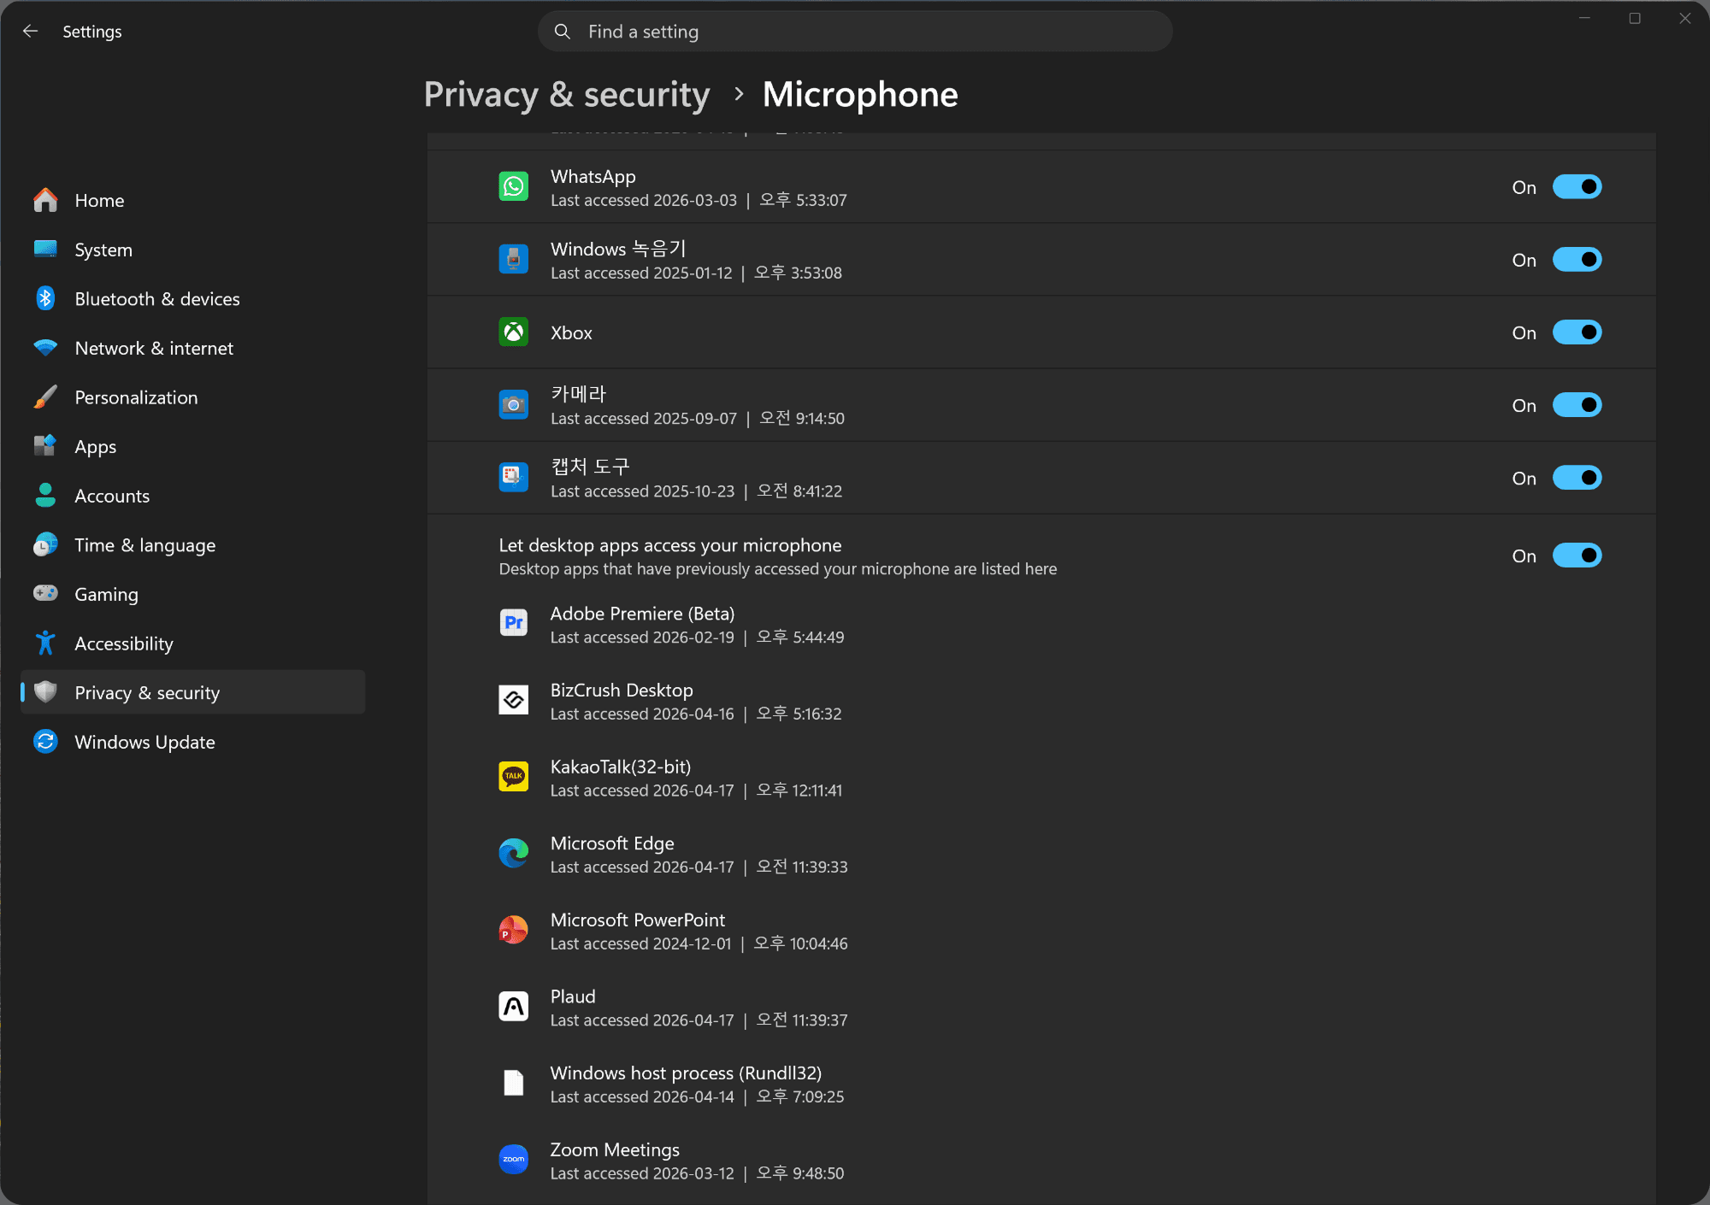Turn off WhatsApp microphone access
The image size is (1710, 1205).
pyautogui.click(x=1576, y=187)
